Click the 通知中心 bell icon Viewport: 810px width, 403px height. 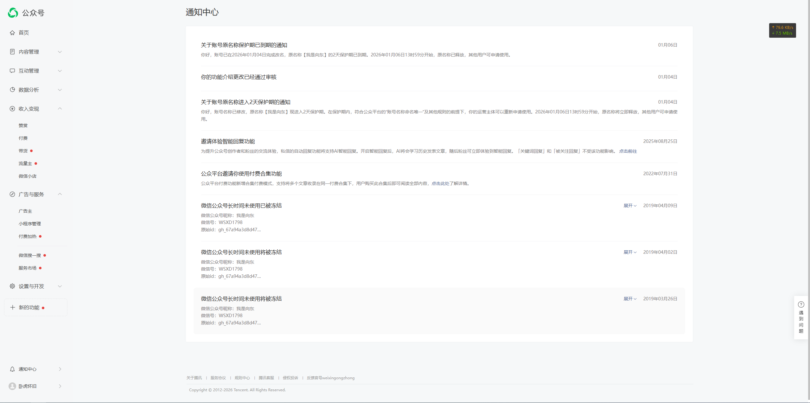(12, 369)
